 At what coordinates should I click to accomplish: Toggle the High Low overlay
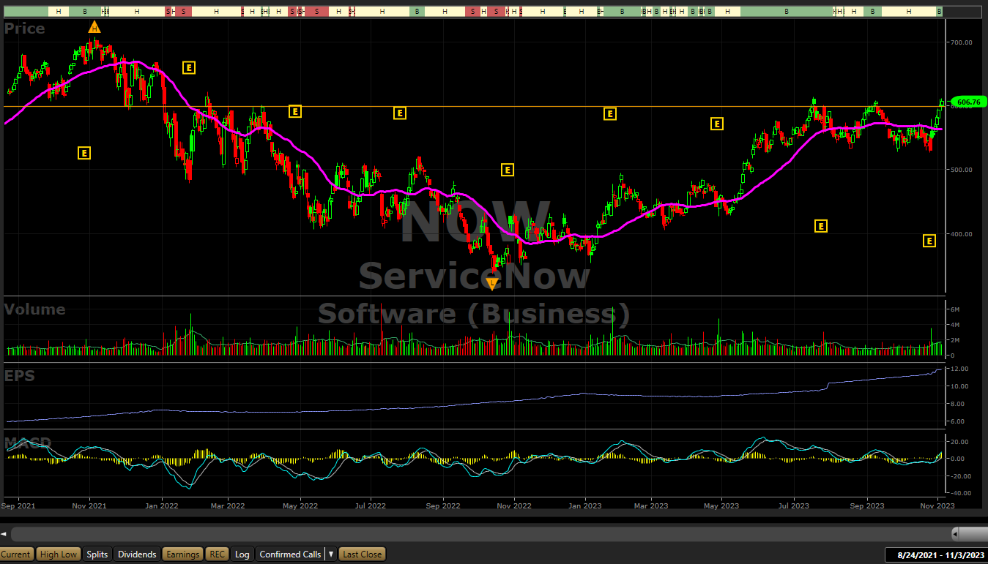58,554
